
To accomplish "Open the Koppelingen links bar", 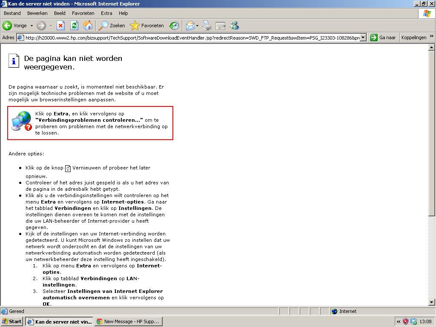I will (x=414, y=37).
